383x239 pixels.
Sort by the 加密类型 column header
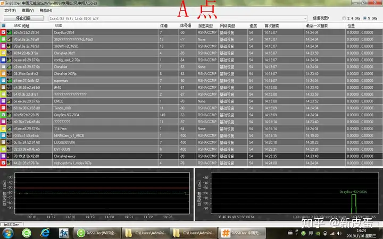click(x=205, y=25)
